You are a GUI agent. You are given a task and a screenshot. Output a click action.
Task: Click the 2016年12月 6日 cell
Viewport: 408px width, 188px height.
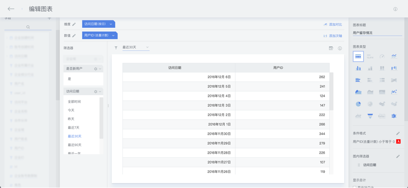[179, 77]
